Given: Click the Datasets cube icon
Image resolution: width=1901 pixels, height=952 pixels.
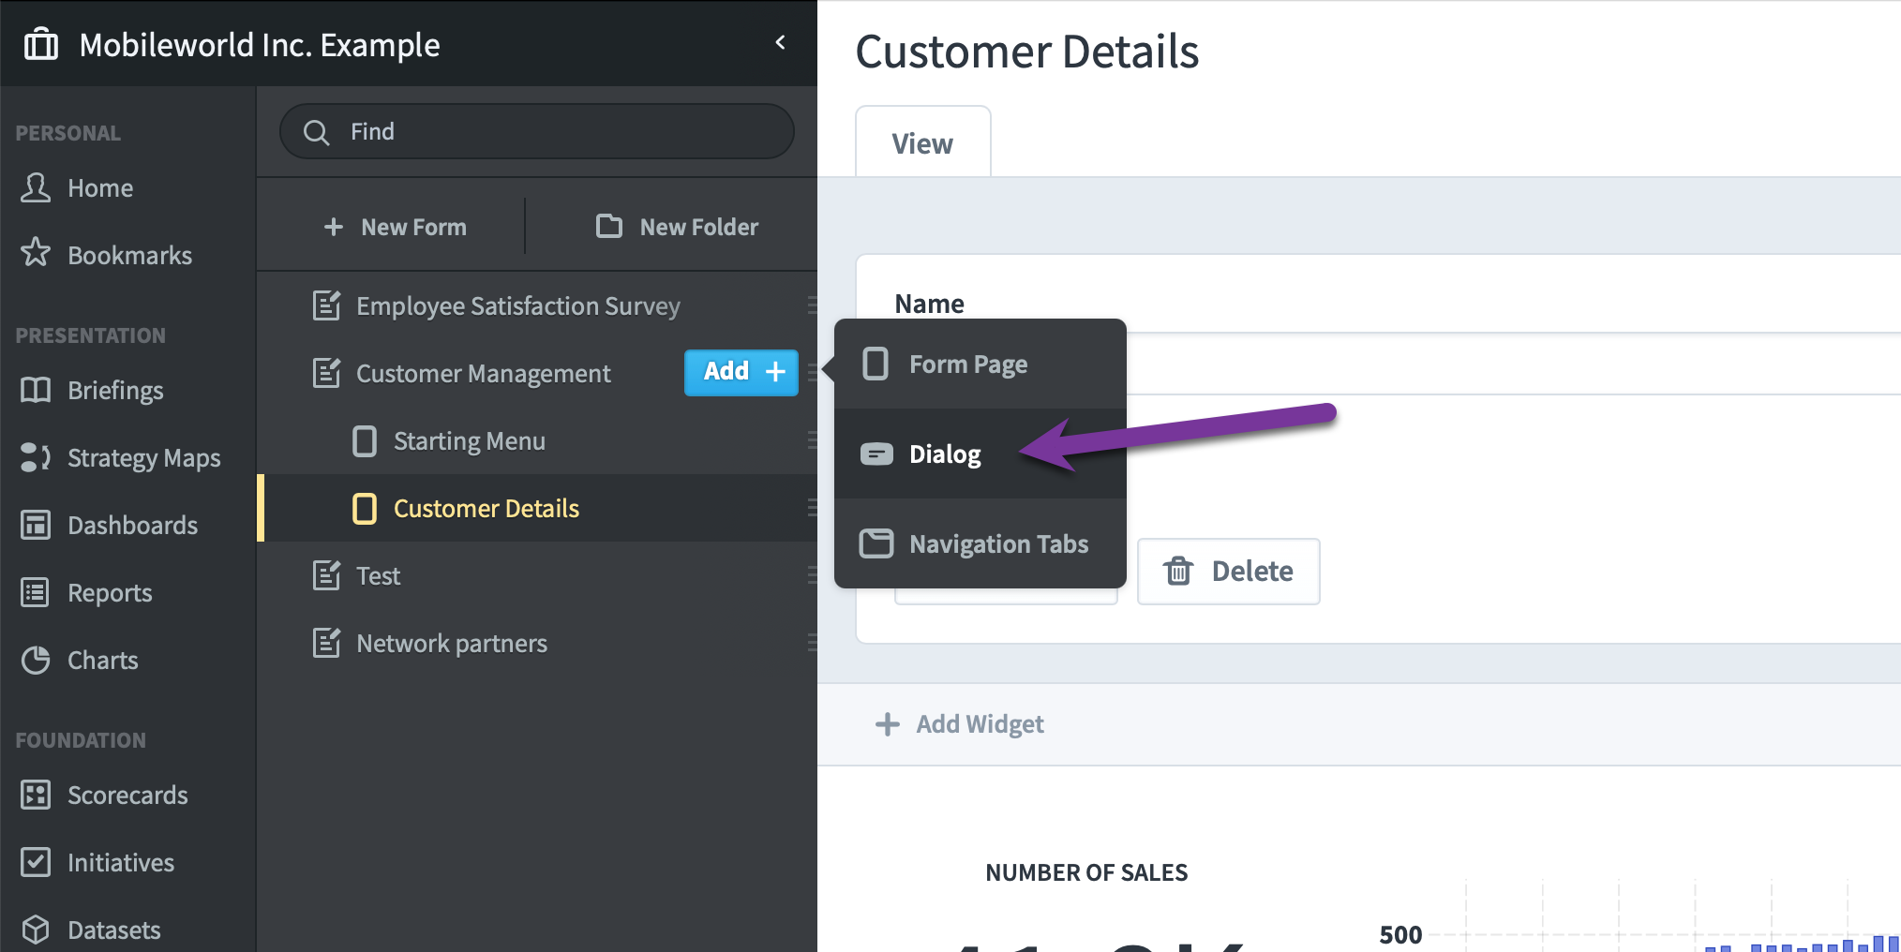Looking at the screenshot, I should [36, 930].
